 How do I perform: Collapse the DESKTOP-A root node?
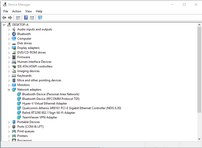(4, 25)
